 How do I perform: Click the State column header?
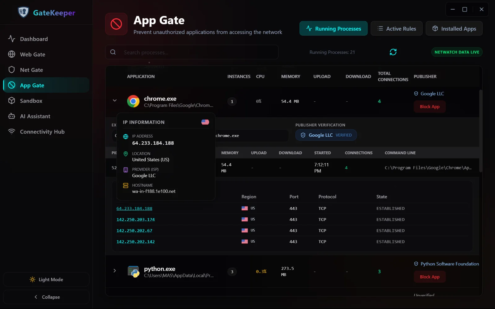click(382, 197)
